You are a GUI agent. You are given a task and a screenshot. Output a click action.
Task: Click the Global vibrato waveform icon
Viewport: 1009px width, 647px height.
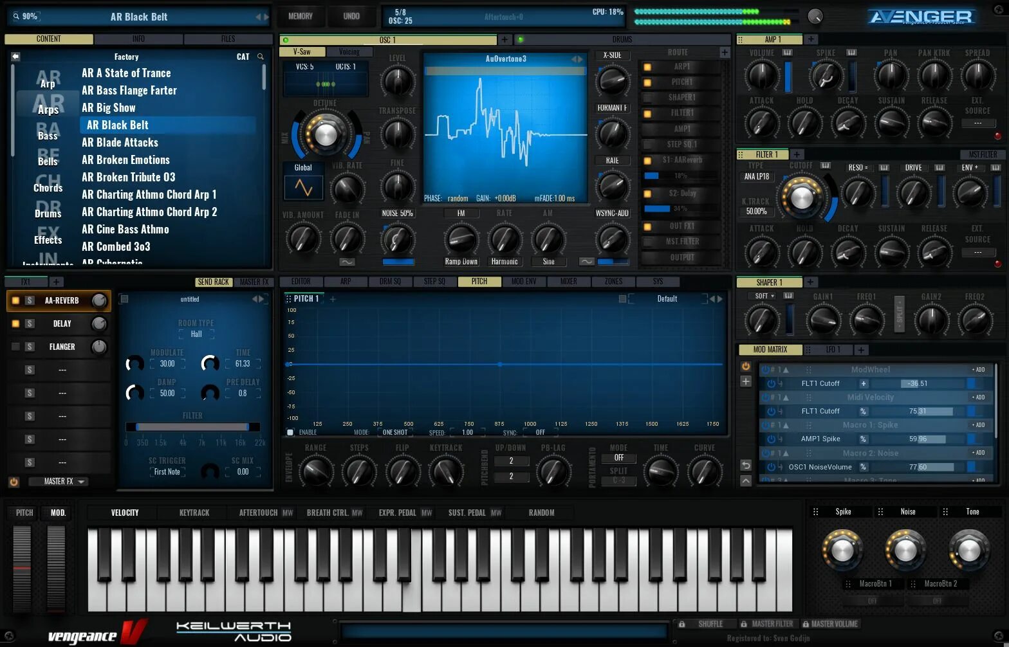point(303,187)
